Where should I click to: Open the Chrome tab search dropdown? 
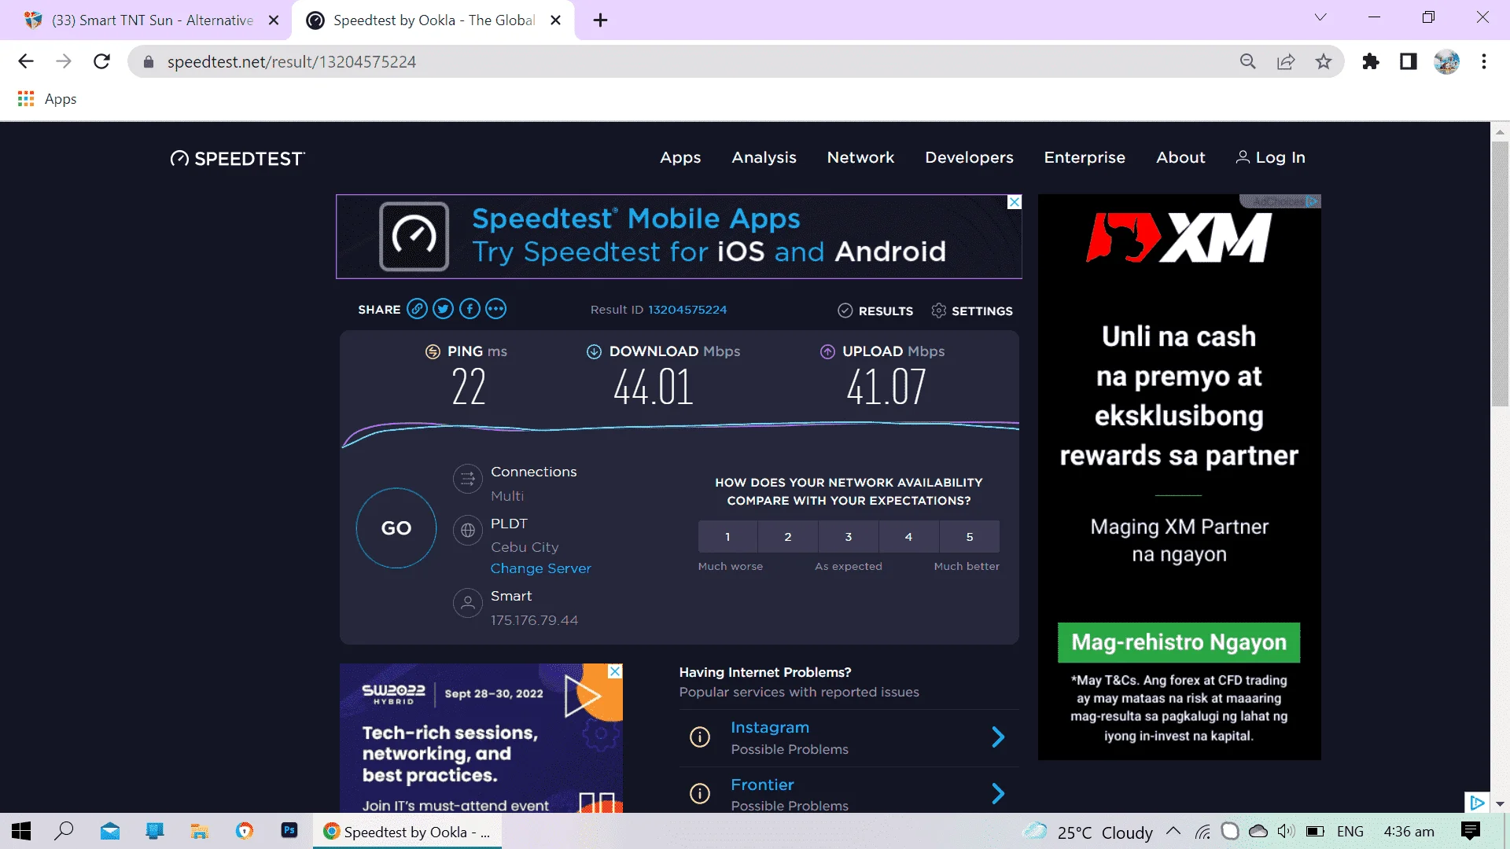tap(1320, 17)
